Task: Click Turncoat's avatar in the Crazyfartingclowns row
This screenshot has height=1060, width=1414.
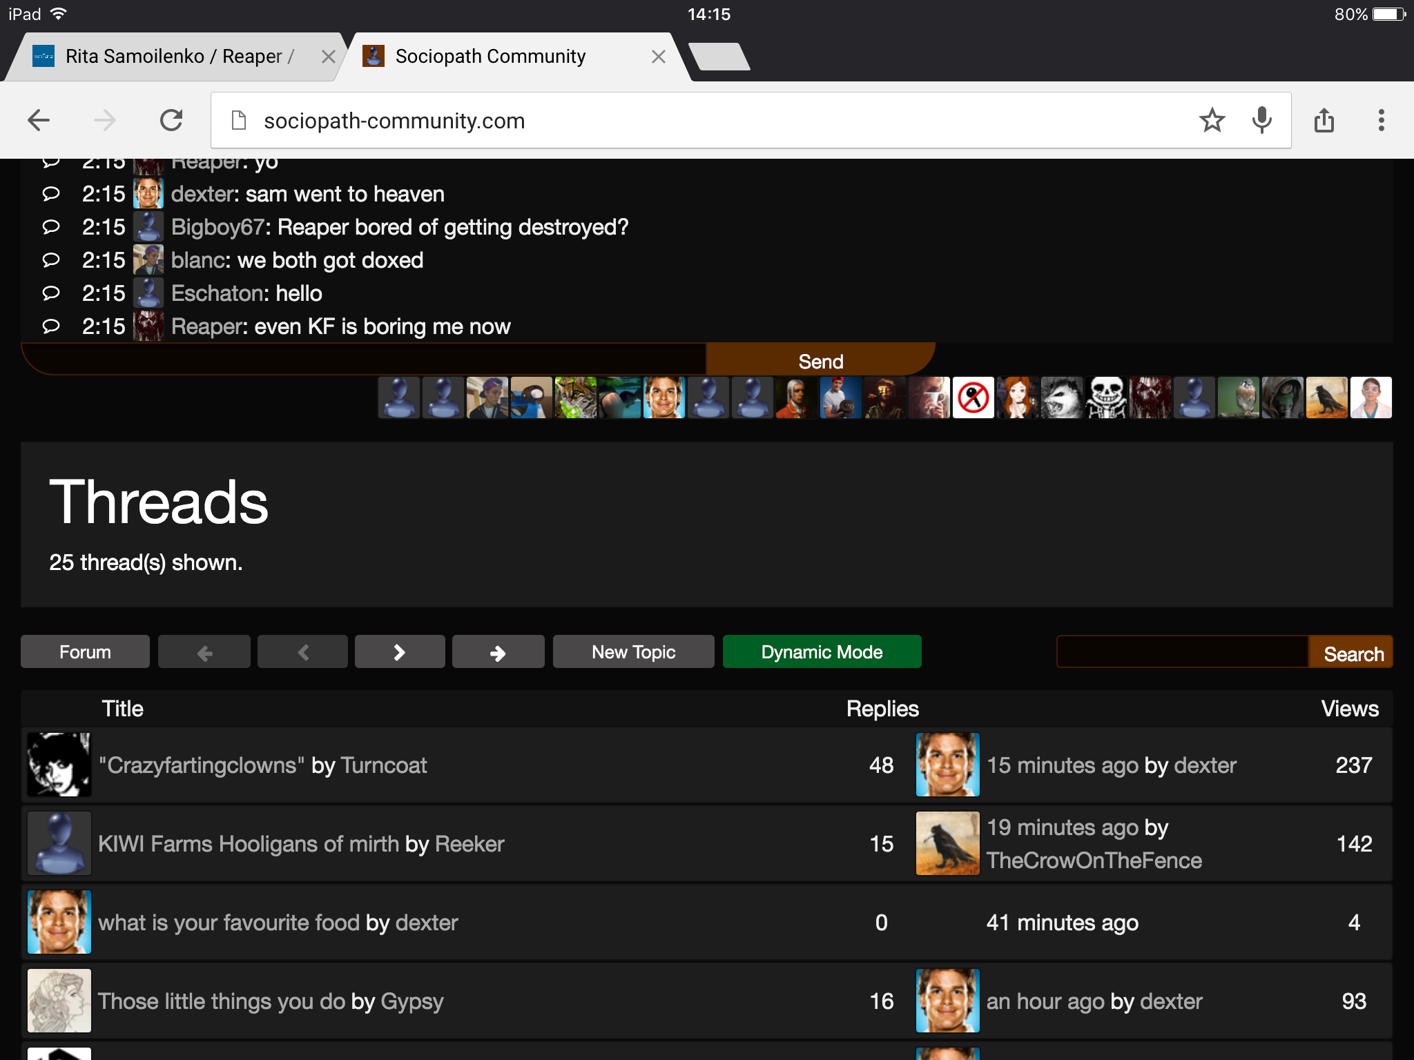Action: tap(59, 765)
